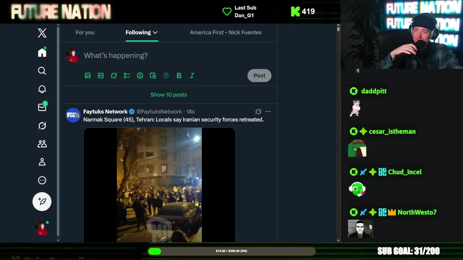
Task: Toggle bold text formatting
Action: [x=179, y=75]
